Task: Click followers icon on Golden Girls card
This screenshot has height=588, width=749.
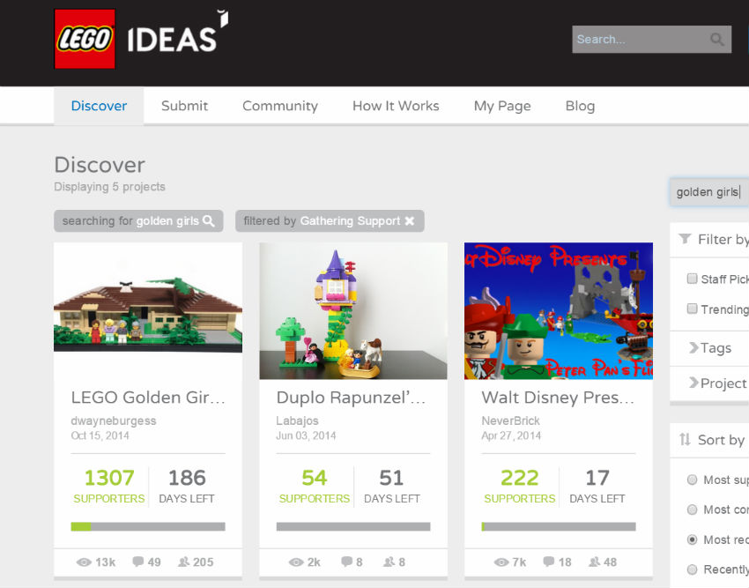Action: tap(183, 562)
